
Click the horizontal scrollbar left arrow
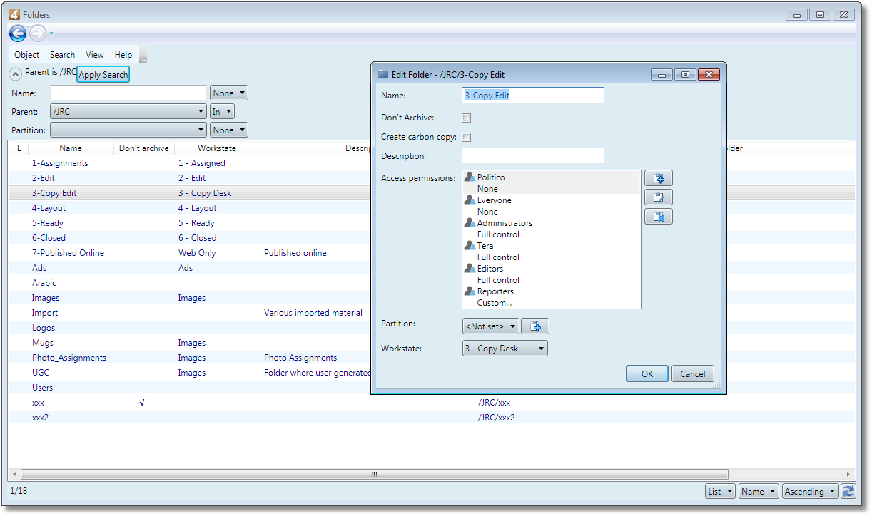click(x=15, y=475)
